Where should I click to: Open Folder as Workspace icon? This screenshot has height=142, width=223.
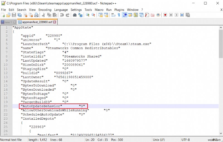tap(152, 15)
